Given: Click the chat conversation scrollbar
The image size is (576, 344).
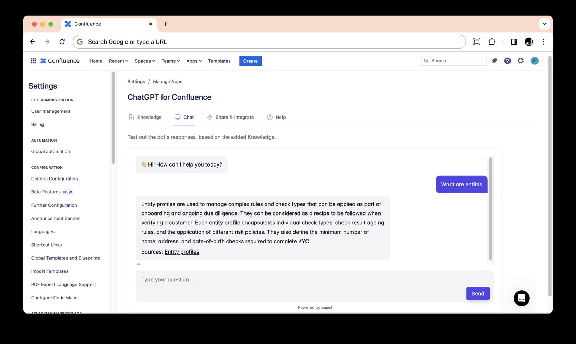Looking at the screenshot, I should (x=490, y=209).
